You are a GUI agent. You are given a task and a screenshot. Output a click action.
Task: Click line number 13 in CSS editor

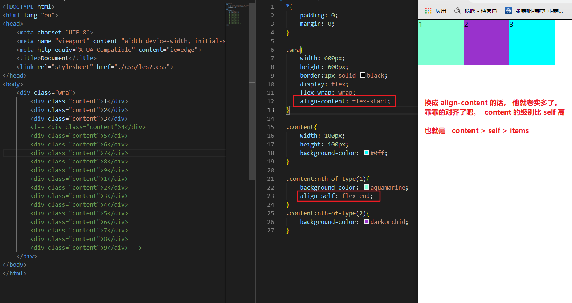point(271,110)
